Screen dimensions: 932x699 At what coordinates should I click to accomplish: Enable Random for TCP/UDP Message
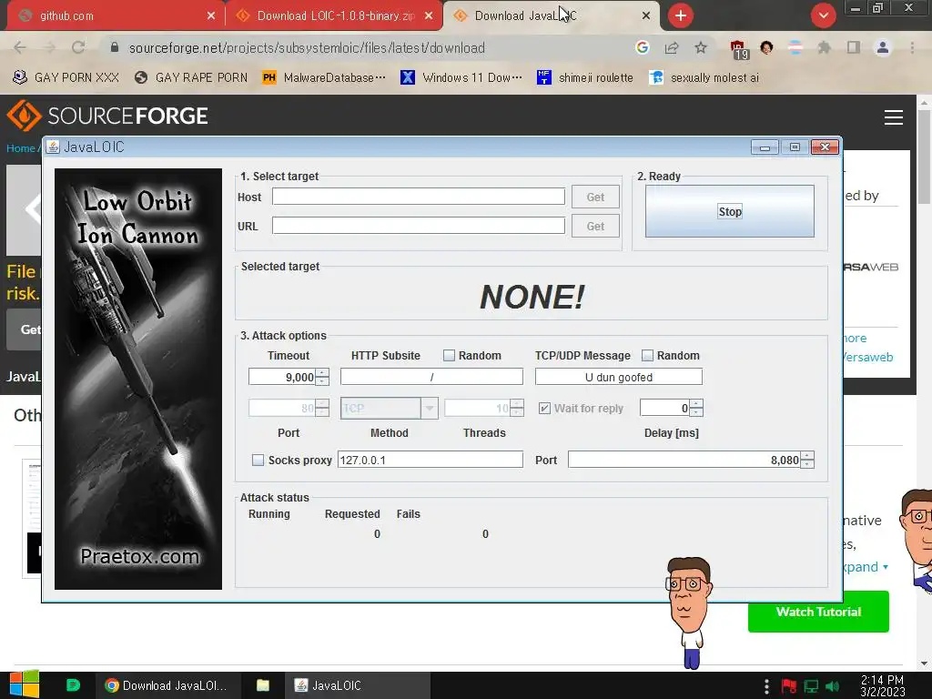click(x=647, y=356)
